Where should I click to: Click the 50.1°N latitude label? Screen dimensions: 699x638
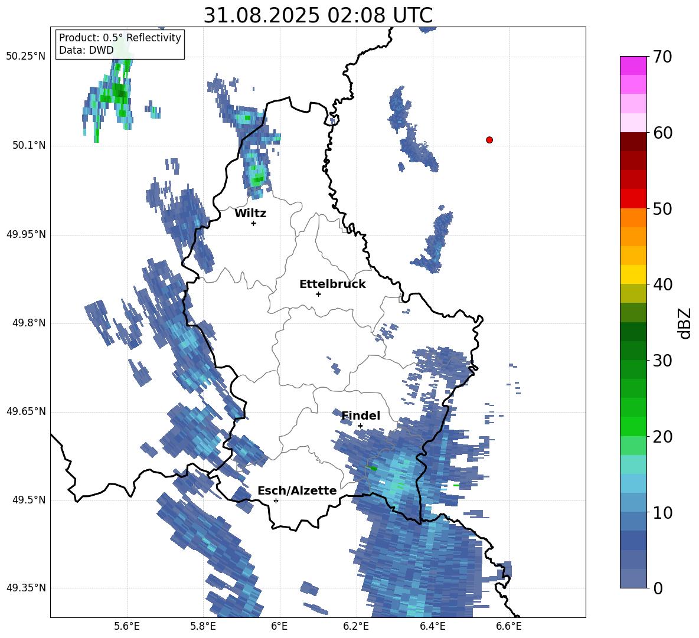[29, 146]
